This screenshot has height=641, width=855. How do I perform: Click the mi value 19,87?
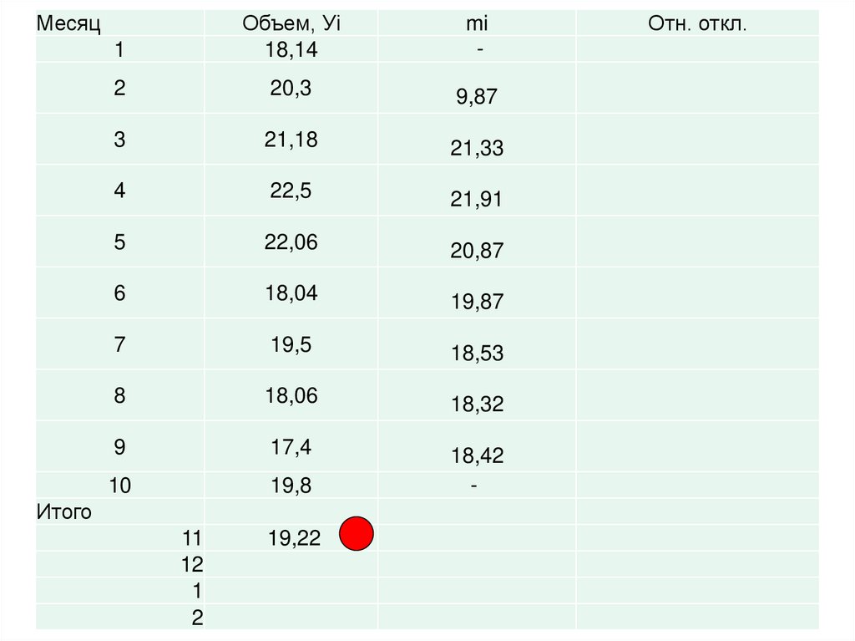tap(476, 302)
